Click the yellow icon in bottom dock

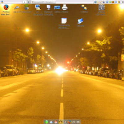click(60, 122)
